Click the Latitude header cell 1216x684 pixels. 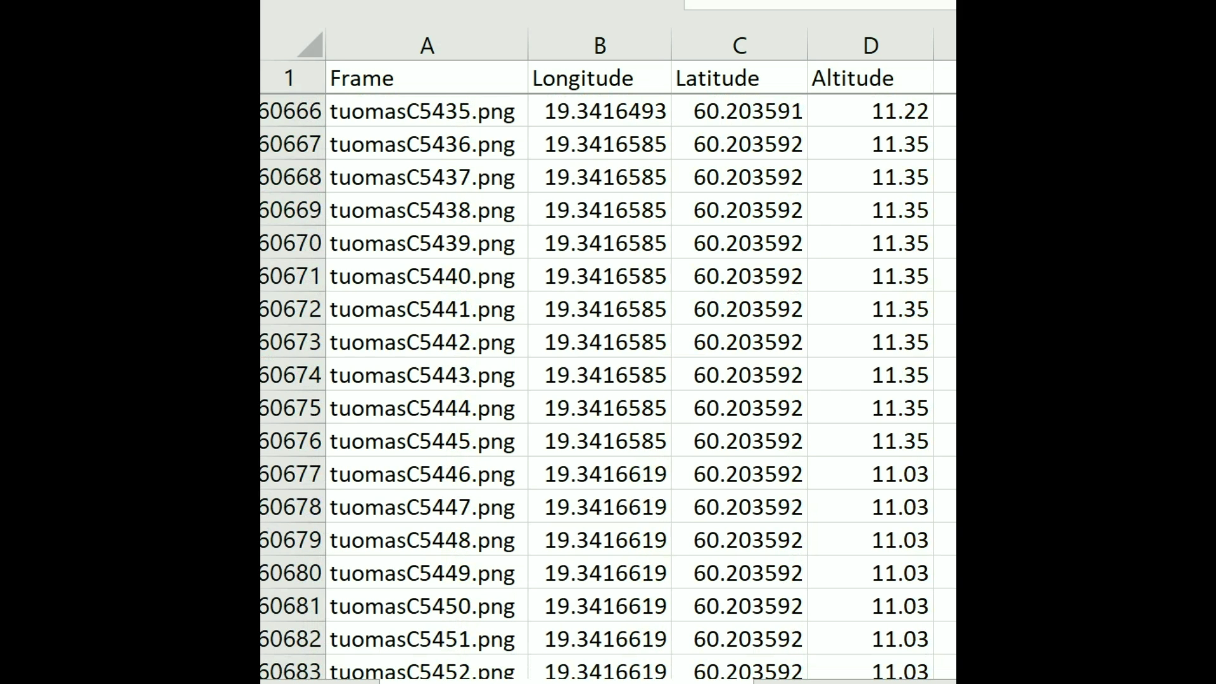coord(739,77)
